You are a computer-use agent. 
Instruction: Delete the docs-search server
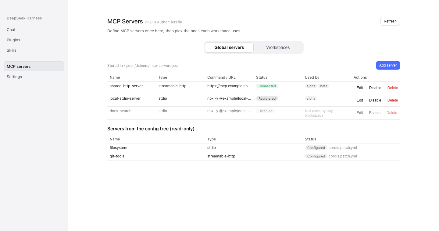[x=392, y=113]
